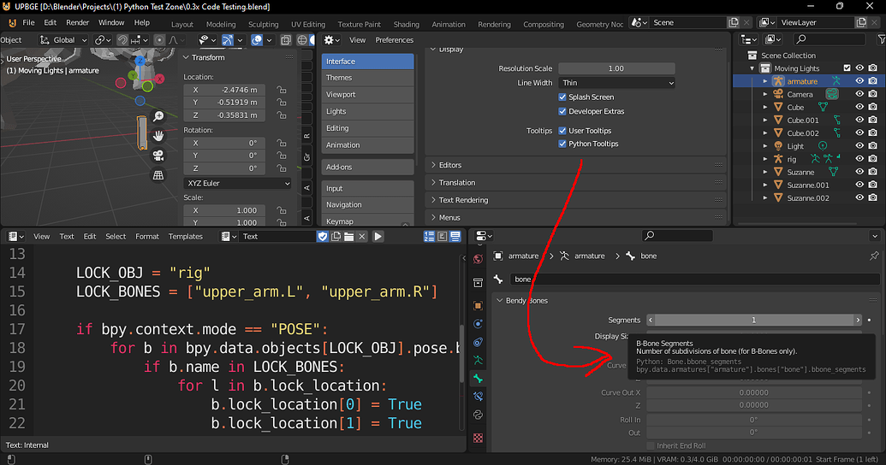Toggle syntax highlighting in the text editor
886x465 pixels.
tap(455, 237)
